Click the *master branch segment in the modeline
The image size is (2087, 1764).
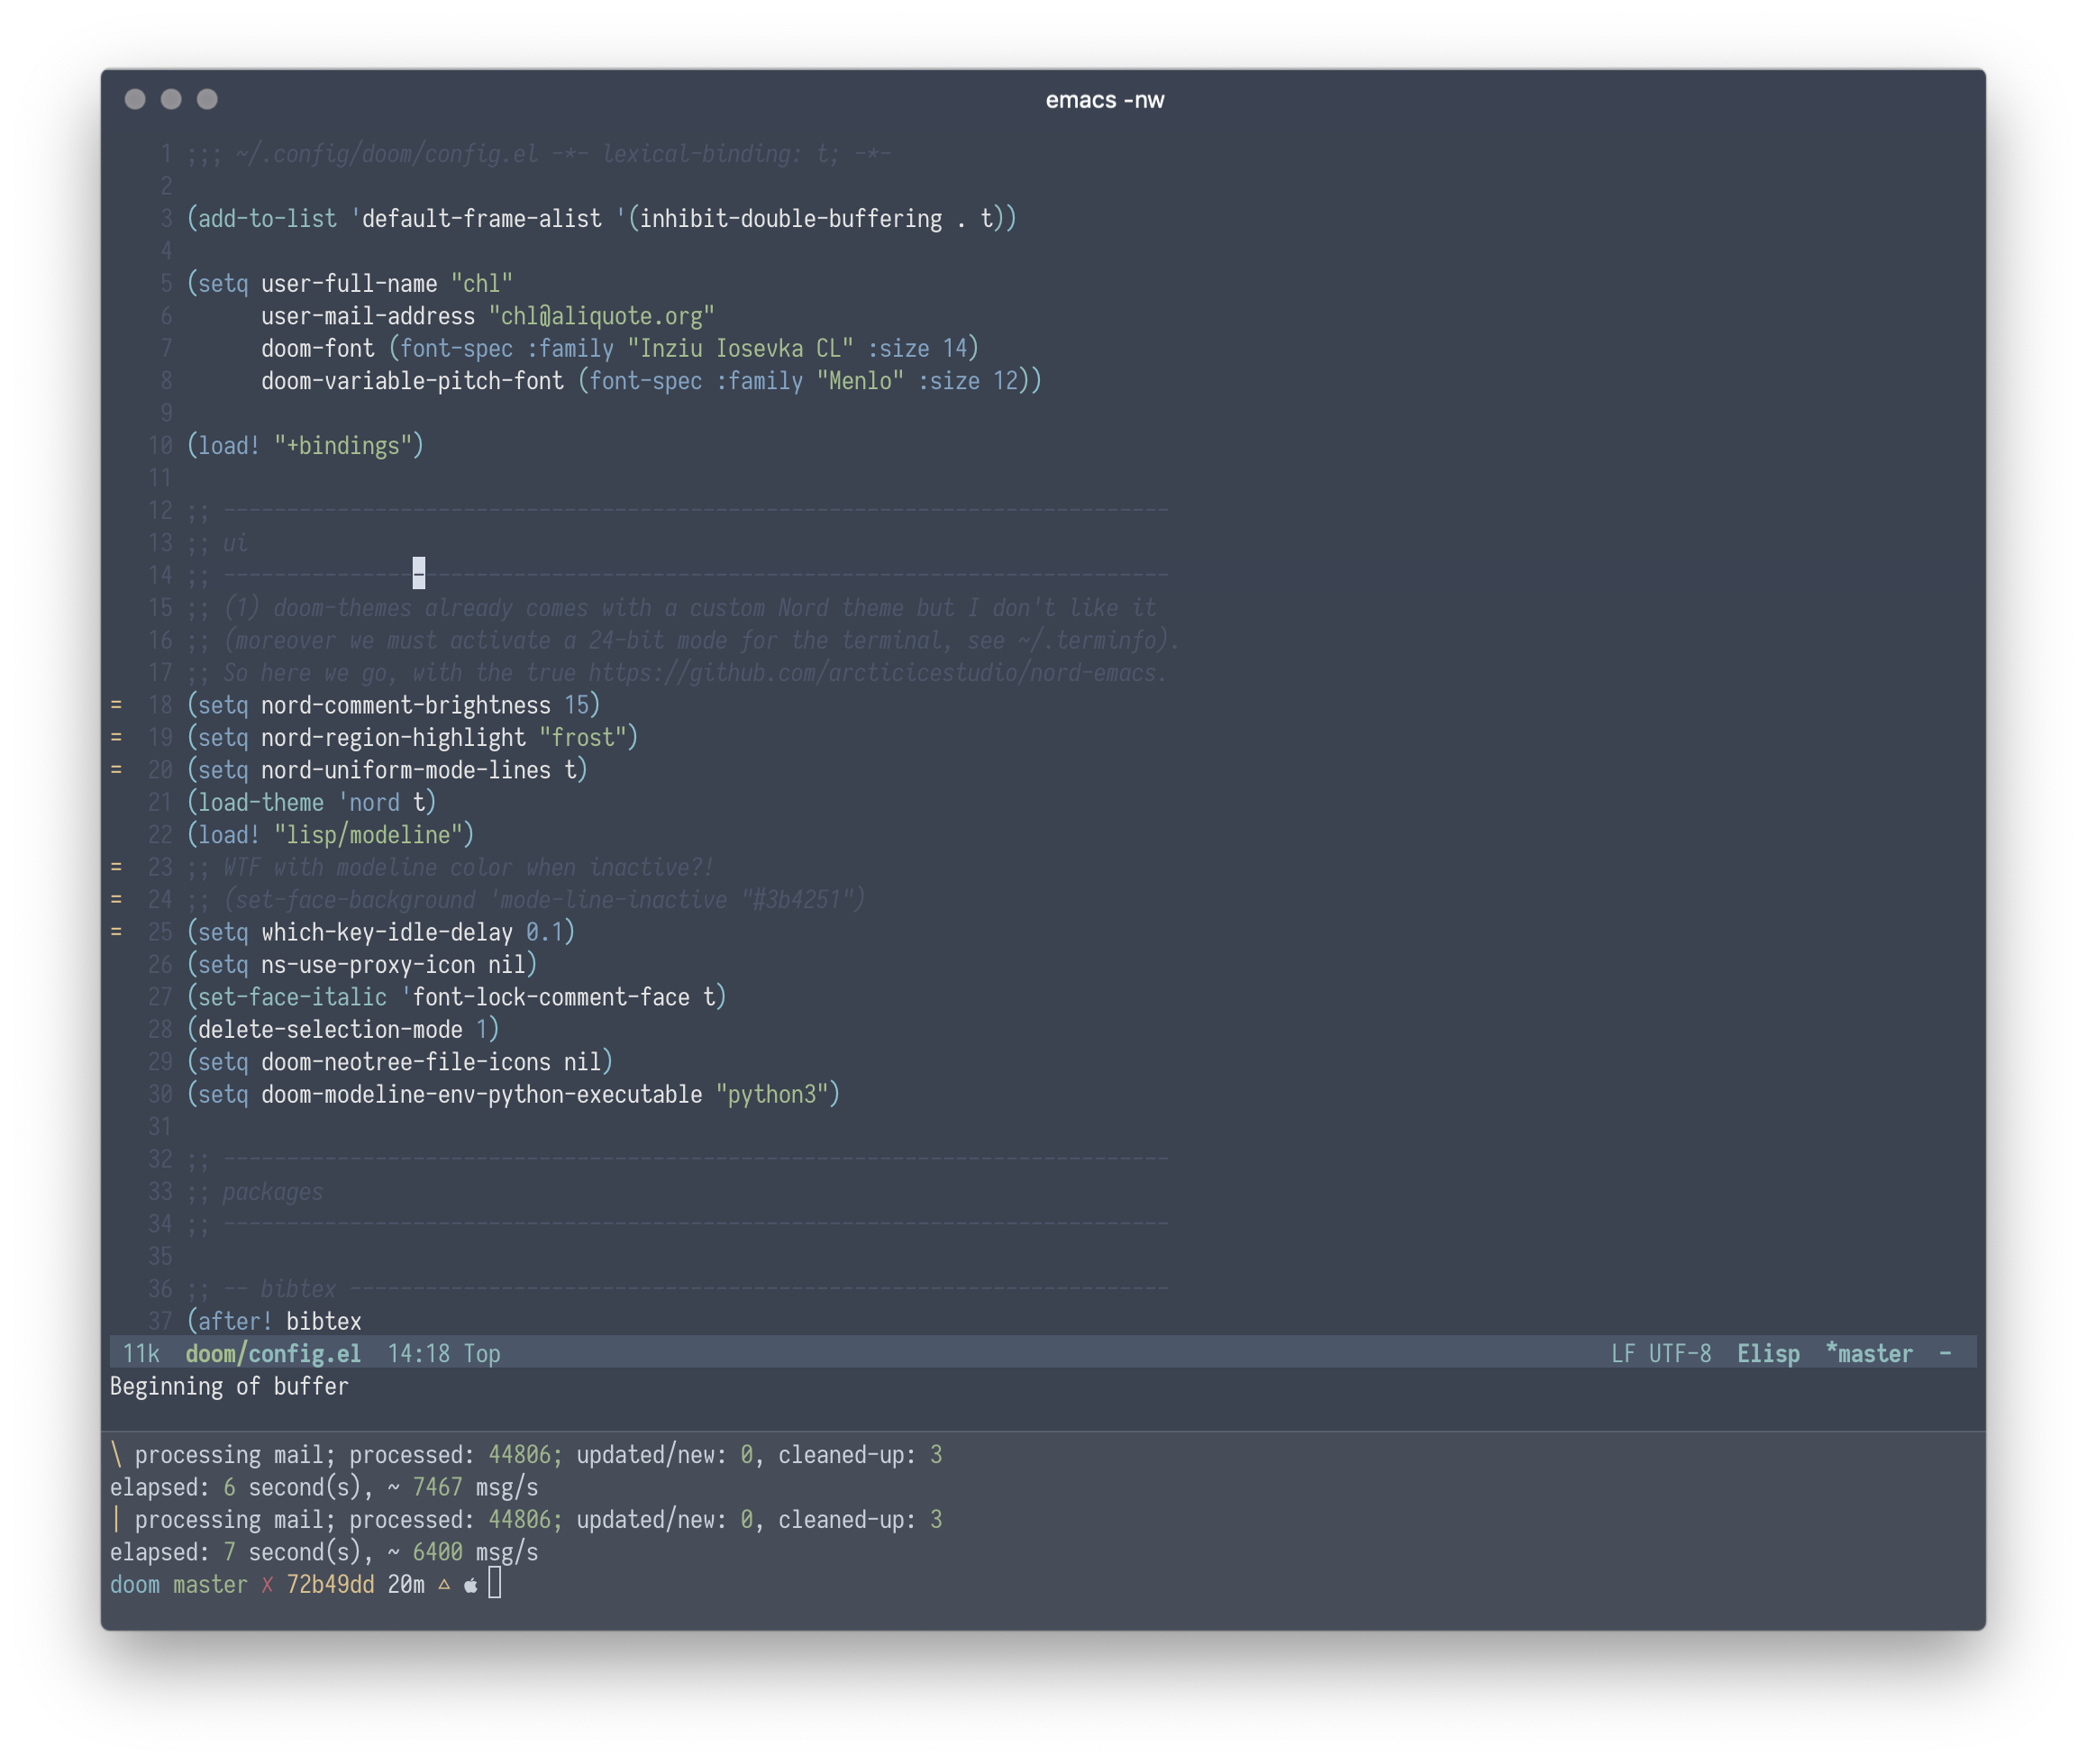pos(1868,1354)
